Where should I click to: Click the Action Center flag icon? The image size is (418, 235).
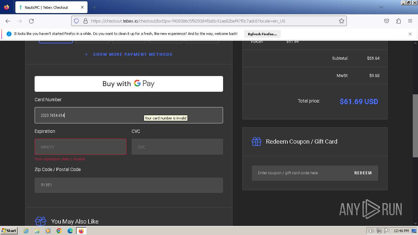387,231
